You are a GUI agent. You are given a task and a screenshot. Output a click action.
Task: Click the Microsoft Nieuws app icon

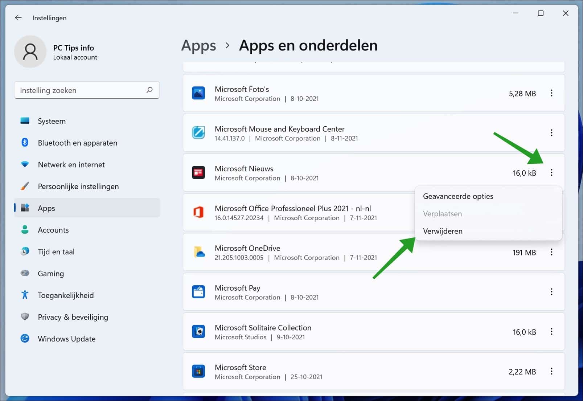[x=198, y=172]
